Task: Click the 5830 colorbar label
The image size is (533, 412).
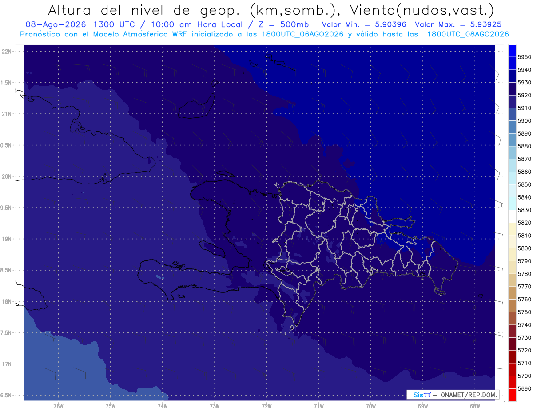Action: 524,210
